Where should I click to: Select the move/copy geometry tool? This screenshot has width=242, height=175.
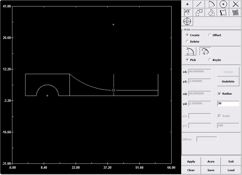click(199, 13)
